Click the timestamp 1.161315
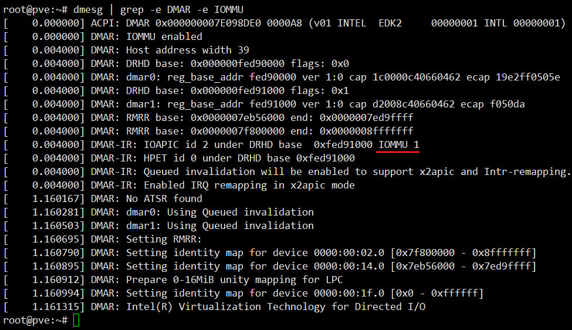Screen dimensions: 572x330 [x=58, y=307]
